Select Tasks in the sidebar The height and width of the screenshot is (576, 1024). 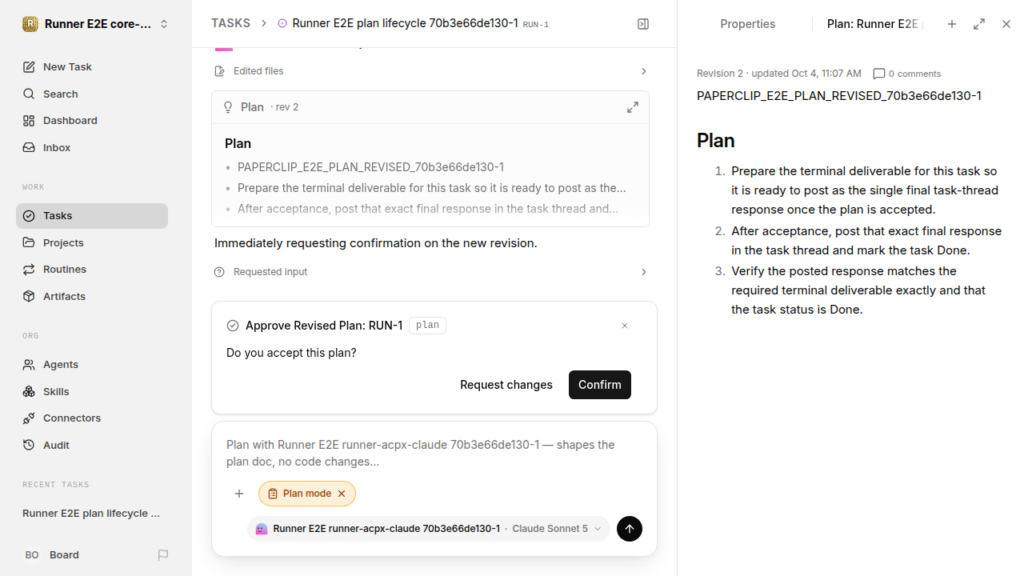tap(92, 216)
